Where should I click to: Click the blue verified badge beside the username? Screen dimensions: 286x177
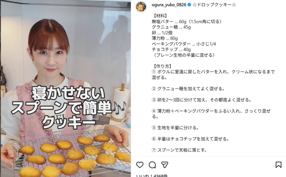click(189, 5)
